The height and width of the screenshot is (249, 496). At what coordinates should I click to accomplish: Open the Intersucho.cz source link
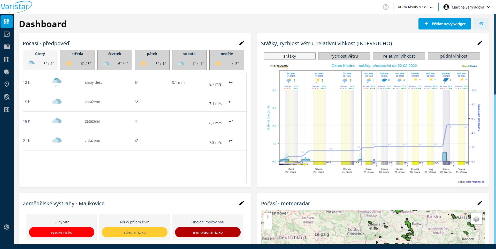[476, 182]
